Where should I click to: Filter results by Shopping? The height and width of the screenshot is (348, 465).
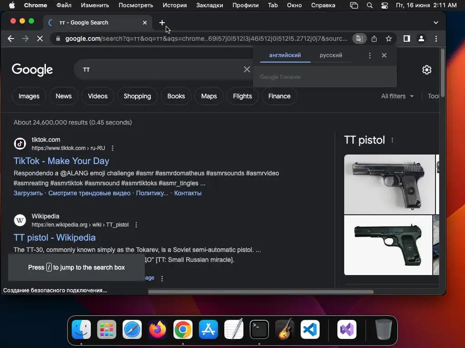click(x=137, y=96)
